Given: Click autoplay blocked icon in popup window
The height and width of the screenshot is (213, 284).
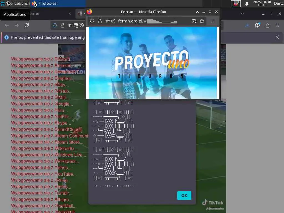Looking at the screenshot, I should 113,21.
